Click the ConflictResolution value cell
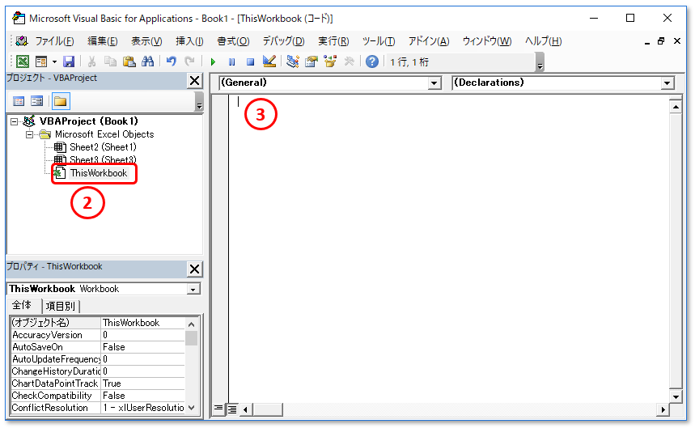 pyautogui.click(x=142, y=408)
